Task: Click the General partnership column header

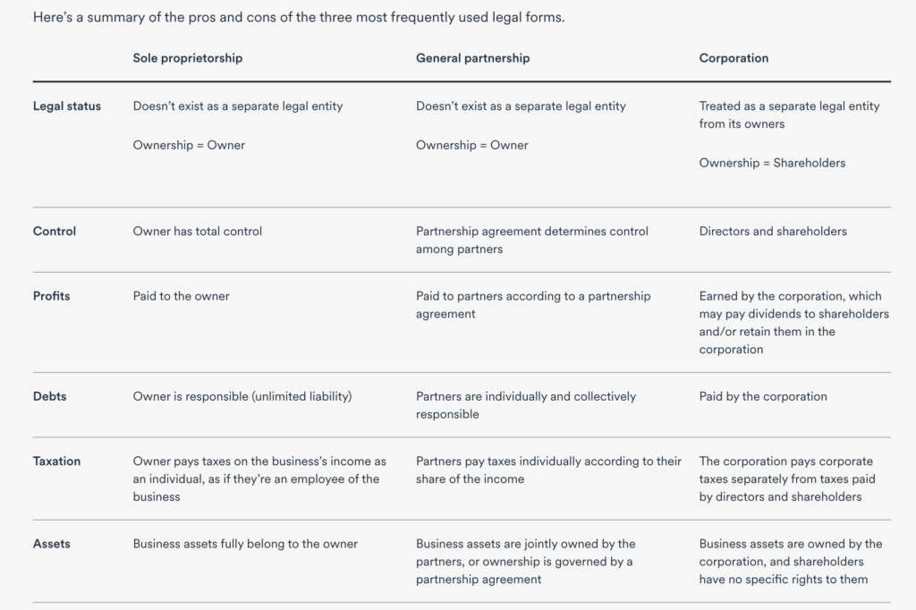Action: [x=472, y=58]
